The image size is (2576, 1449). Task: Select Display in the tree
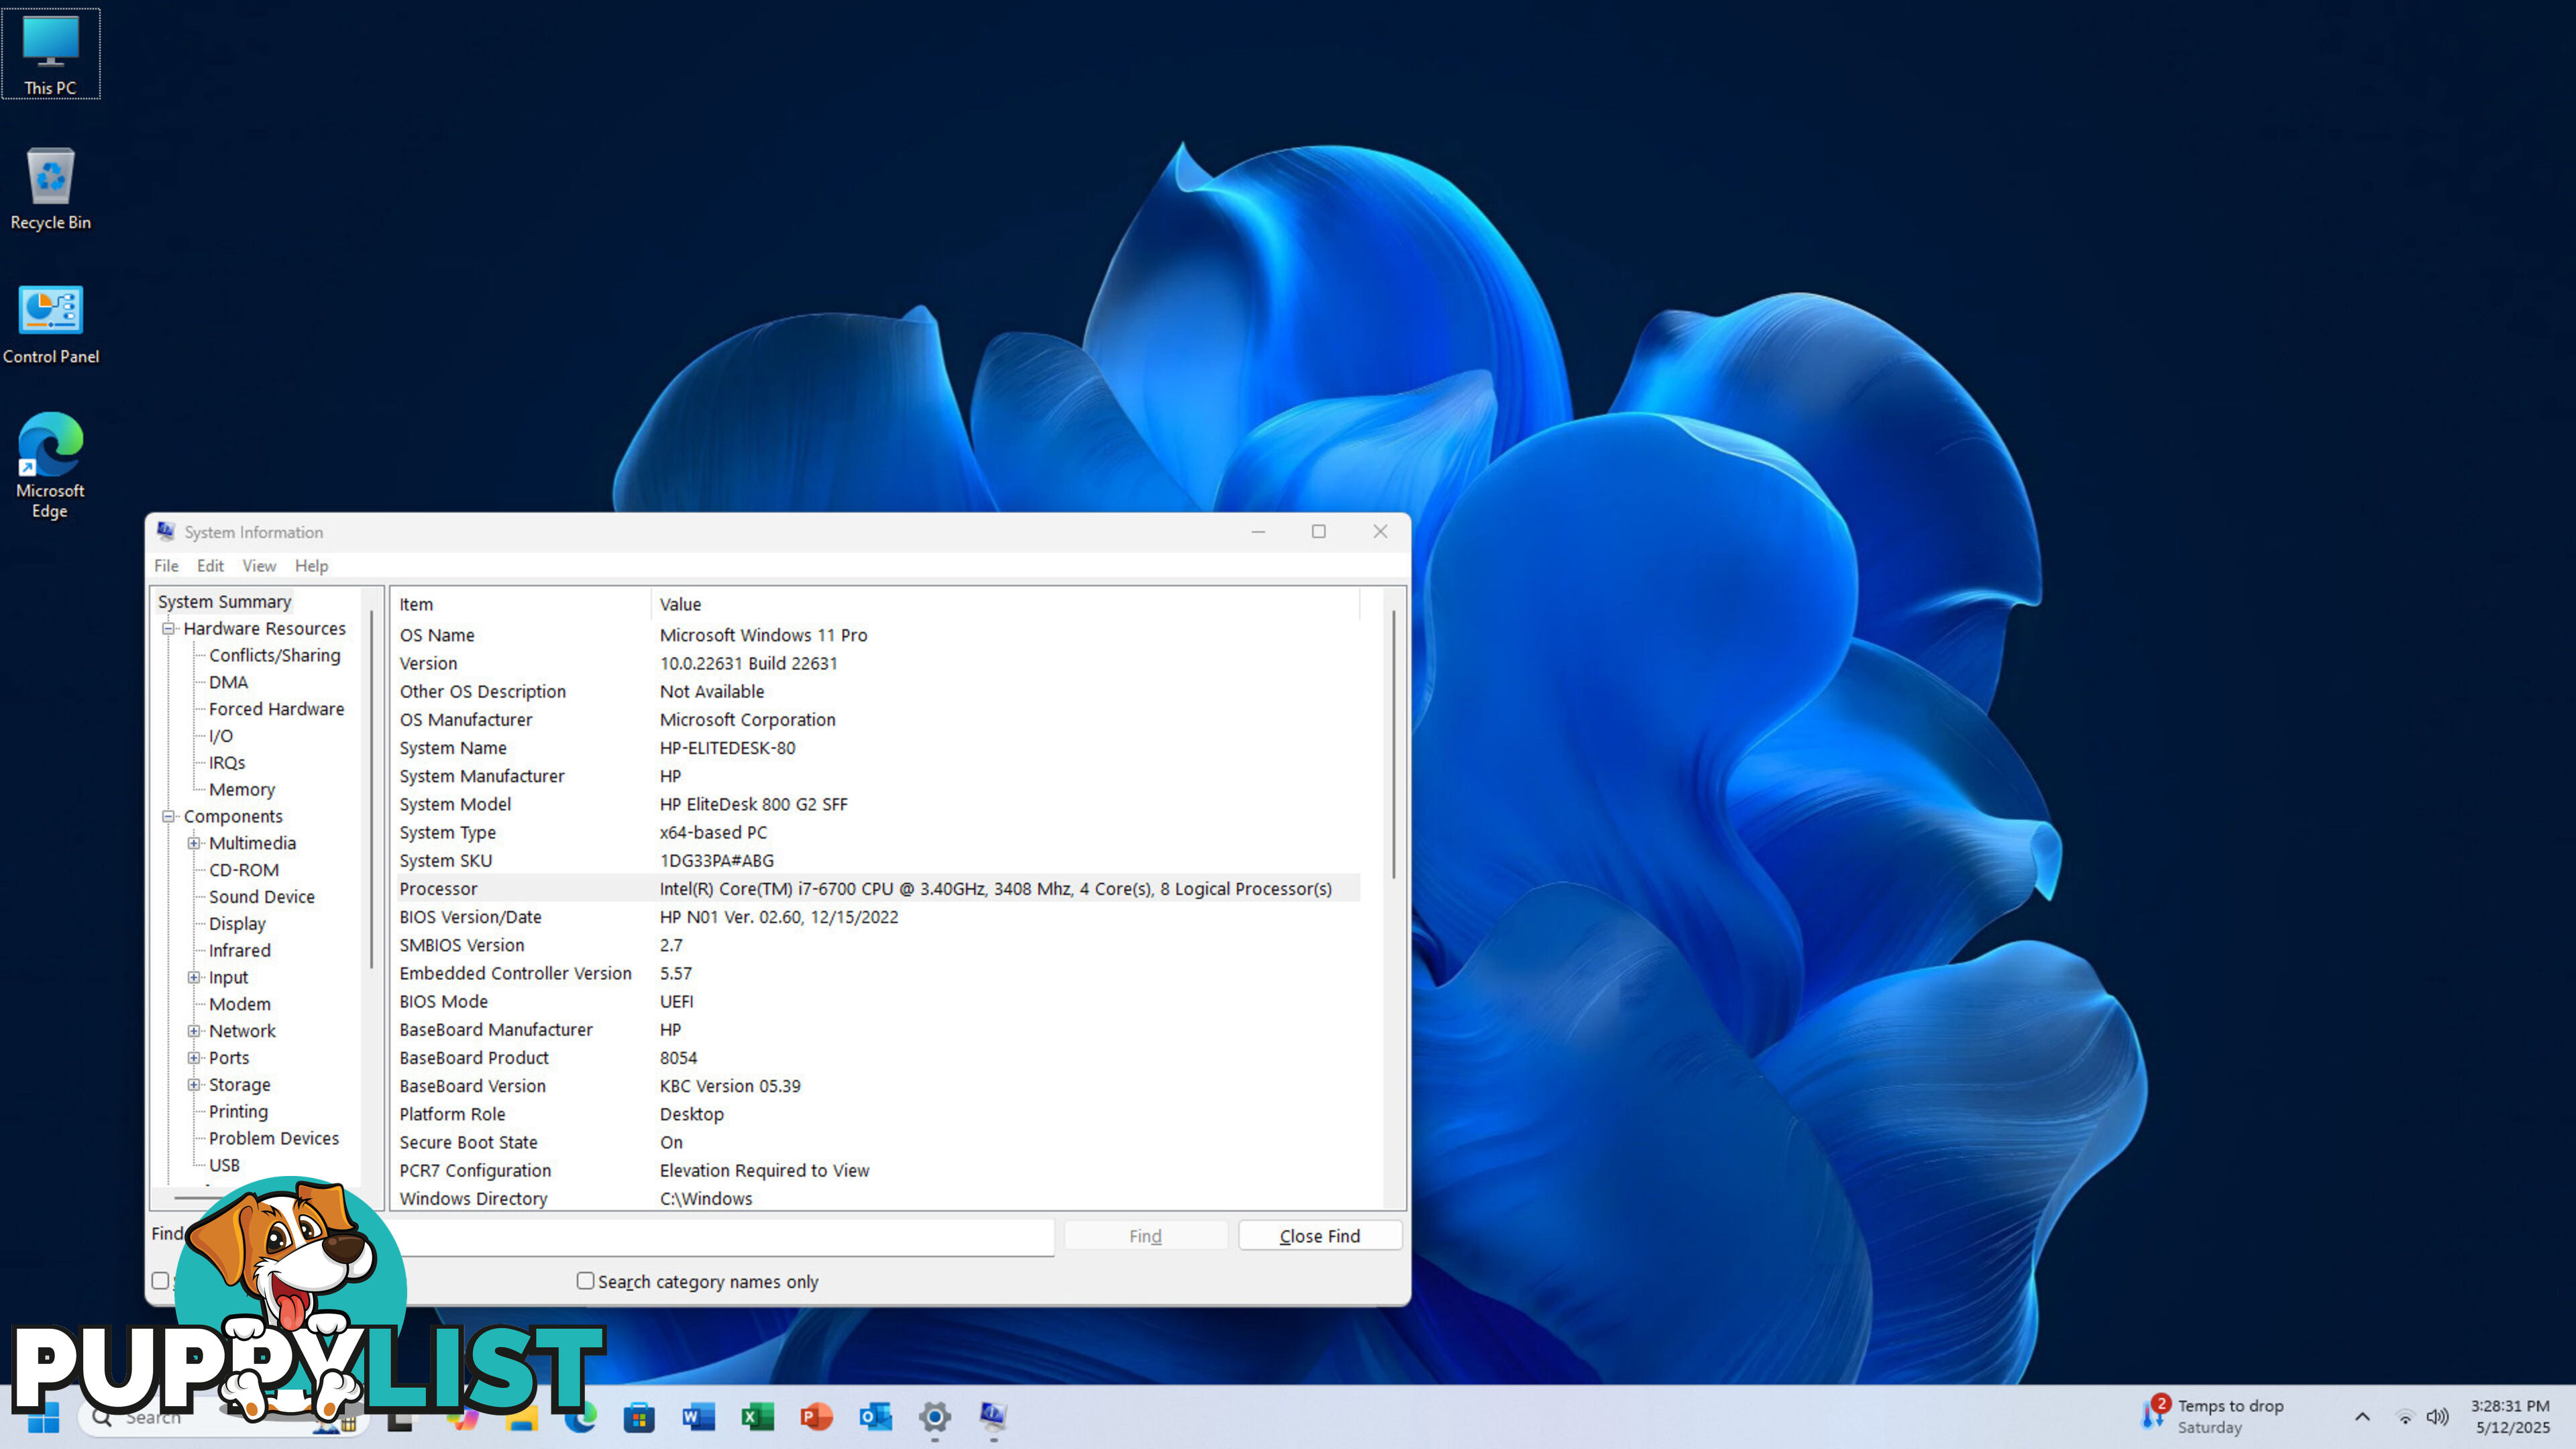[x=237, y=924]
